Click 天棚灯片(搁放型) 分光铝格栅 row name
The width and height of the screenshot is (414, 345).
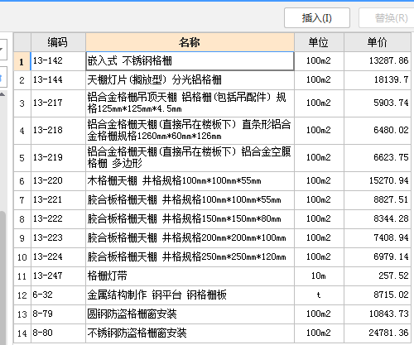pyautogui.click(x=190, y=80)
